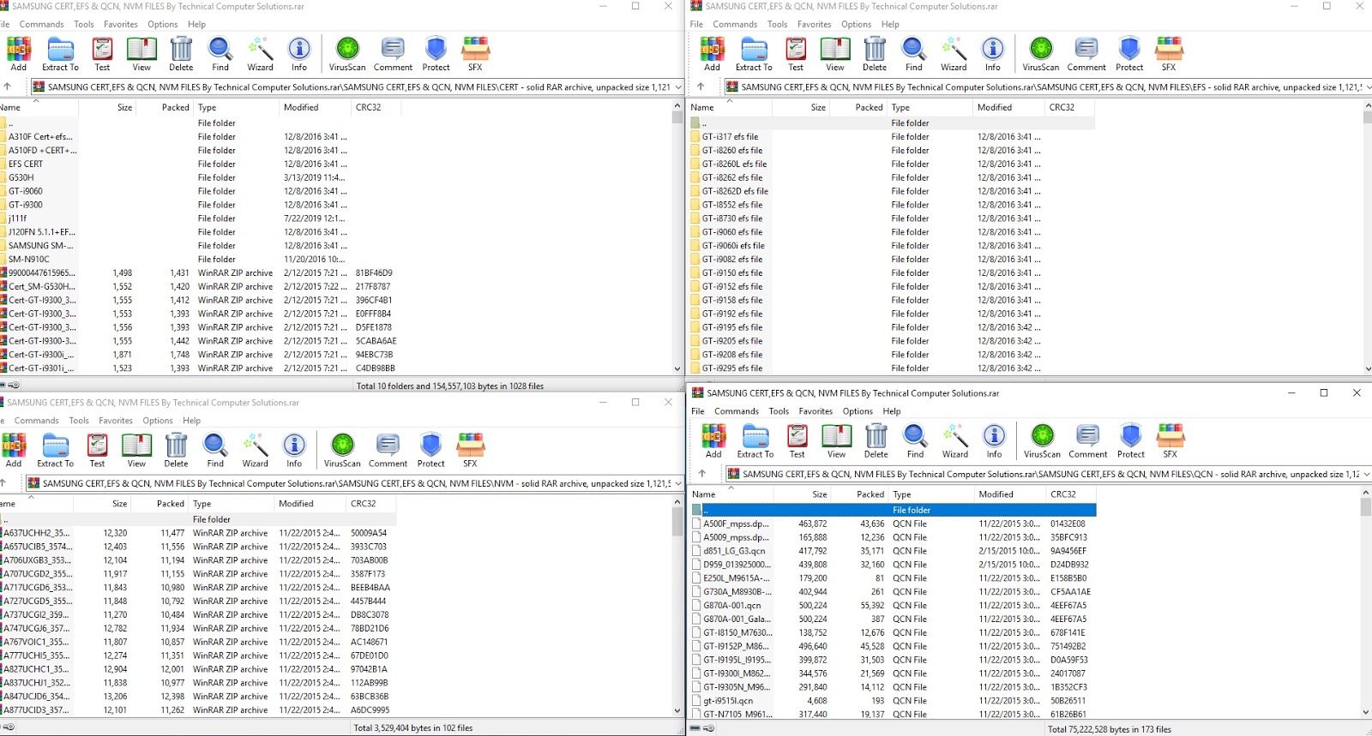Open Tools menu in the NVM window
This screenshot has width=1372, height=736.
coord(79,421)
